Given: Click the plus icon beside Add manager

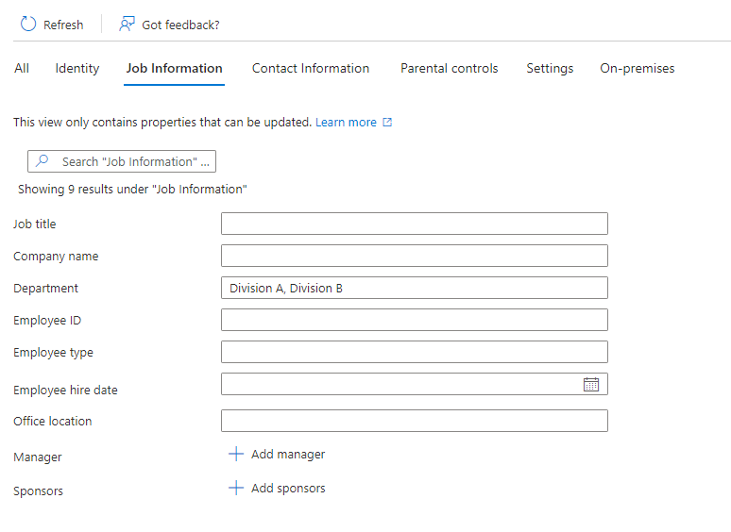Looking at the screenshot, I should pyautogui.click(x=236, y=455).
